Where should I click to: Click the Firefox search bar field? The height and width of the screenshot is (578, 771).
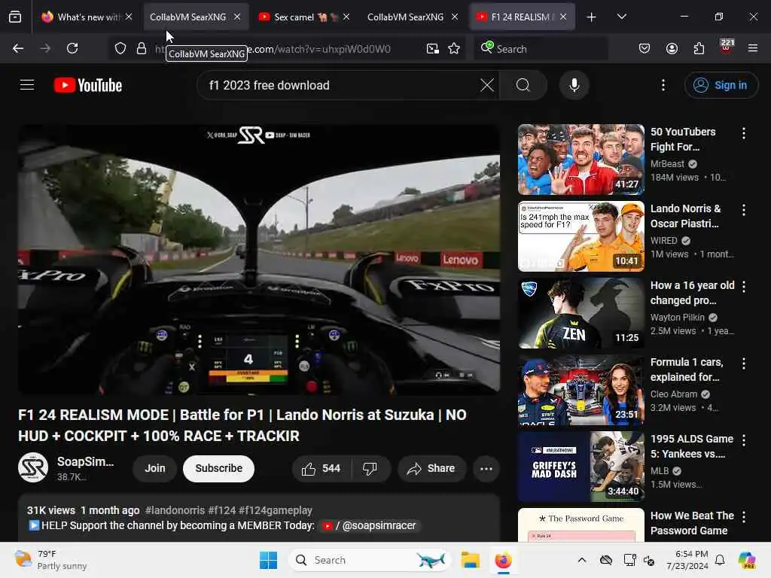(541, 48)
